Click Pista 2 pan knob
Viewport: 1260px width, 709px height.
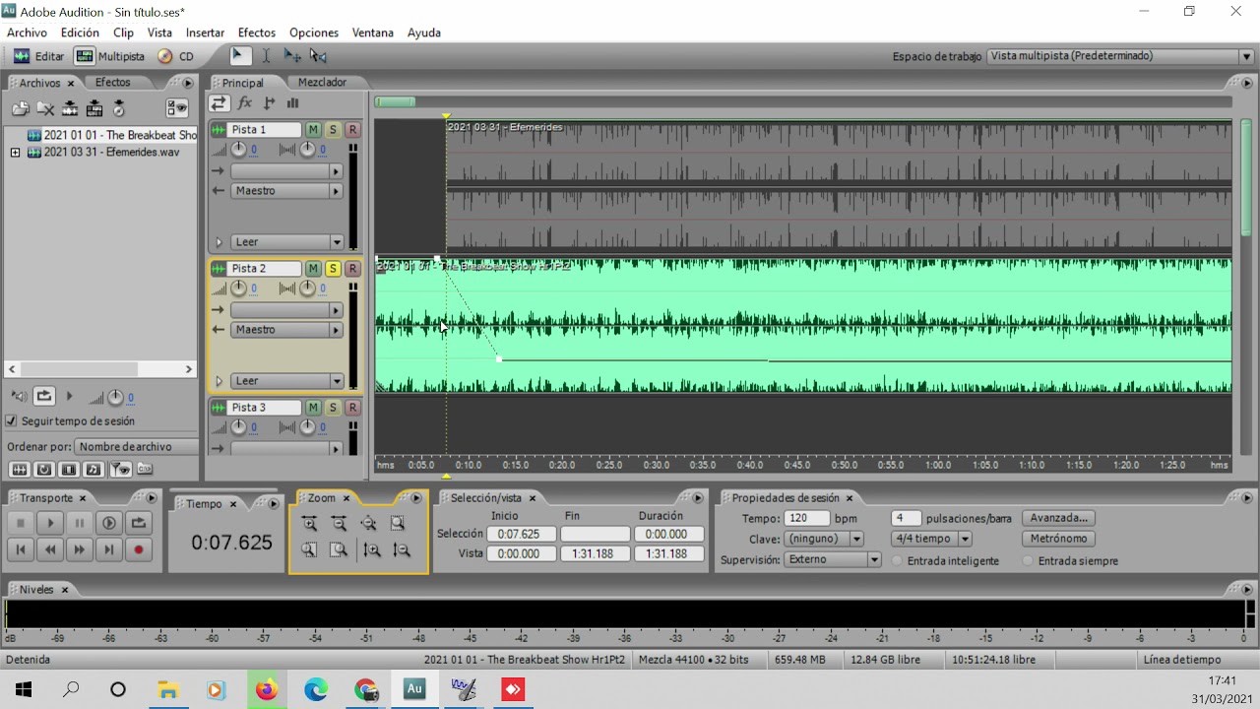coord(307,289)
